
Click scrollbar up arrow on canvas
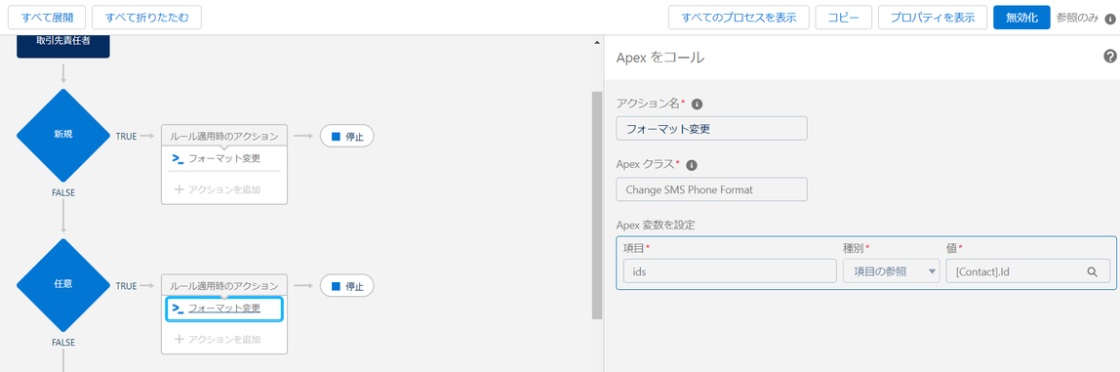point(597,42)
